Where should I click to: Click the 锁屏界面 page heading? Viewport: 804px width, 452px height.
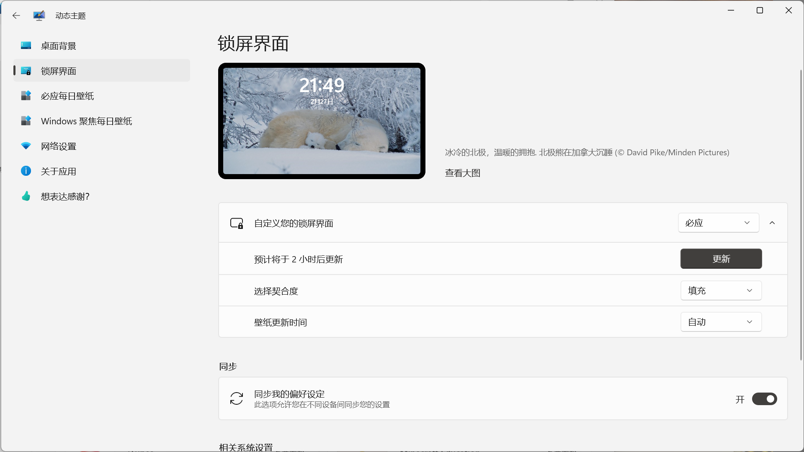click(253, 44)
